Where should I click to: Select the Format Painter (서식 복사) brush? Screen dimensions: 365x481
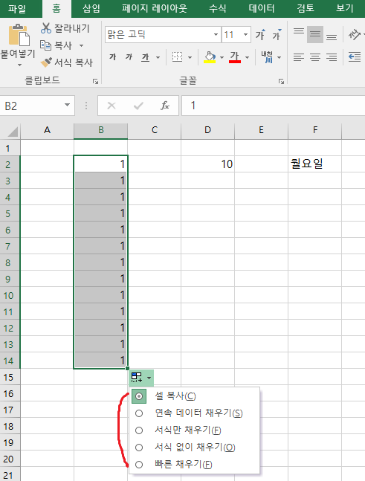[x=46, y=62]
